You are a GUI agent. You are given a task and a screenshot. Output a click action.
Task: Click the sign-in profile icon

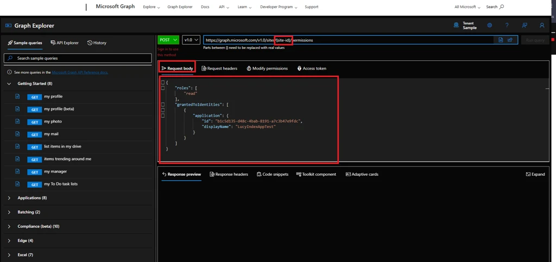point(542,25)
